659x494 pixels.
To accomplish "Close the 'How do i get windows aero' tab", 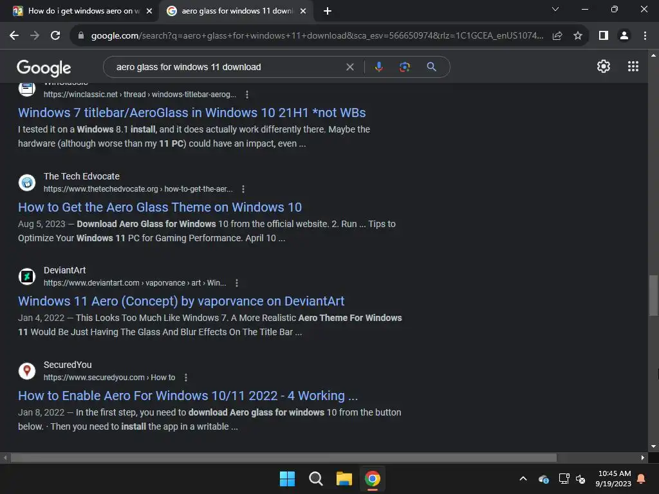I will pos(149,11).
